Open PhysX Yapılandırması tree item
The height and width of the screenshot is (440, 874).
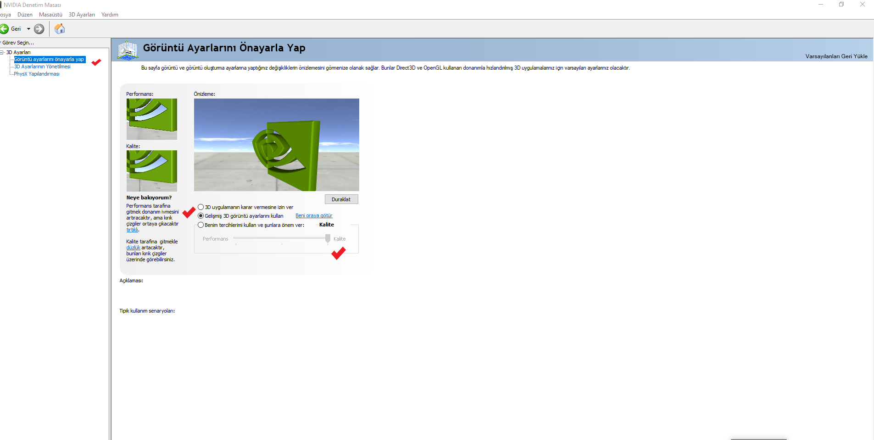click(37, 74)
